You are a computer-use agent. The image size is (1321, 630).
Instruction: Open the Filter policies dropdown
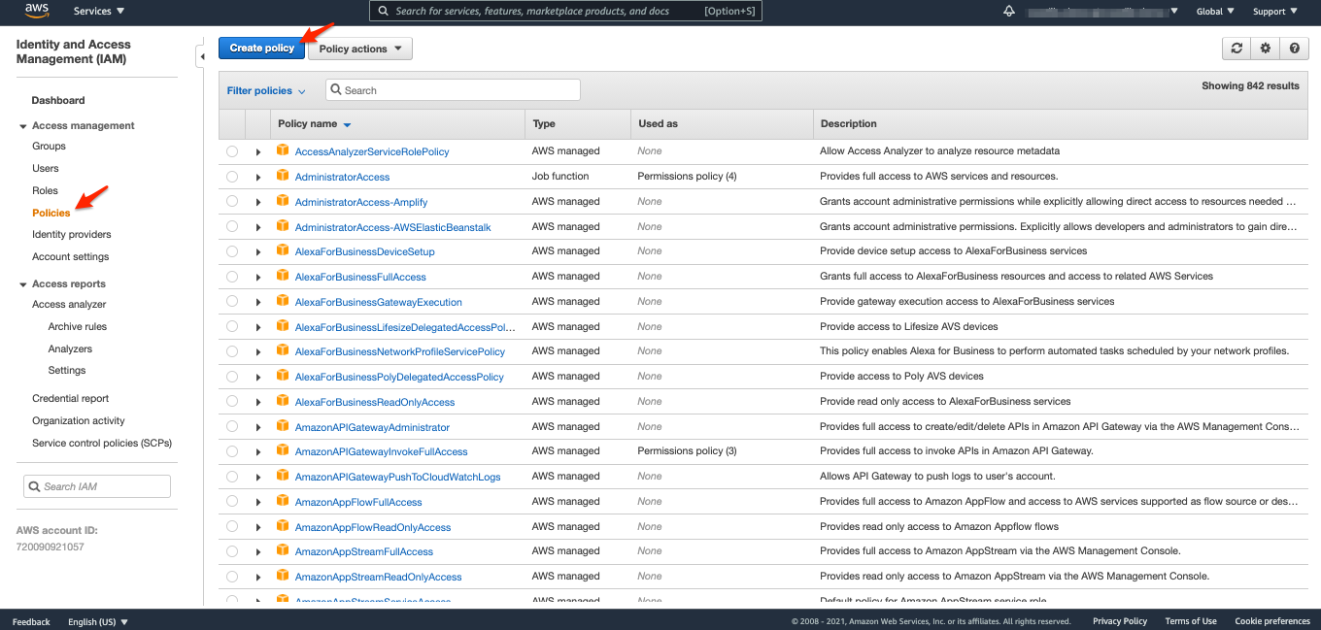[x=266, y=90]
